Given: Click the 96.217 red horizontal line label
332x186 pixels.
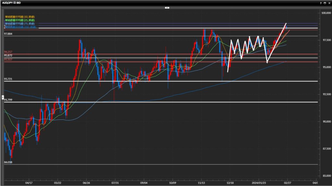Looking at the screenshot, I should [8, 52].
